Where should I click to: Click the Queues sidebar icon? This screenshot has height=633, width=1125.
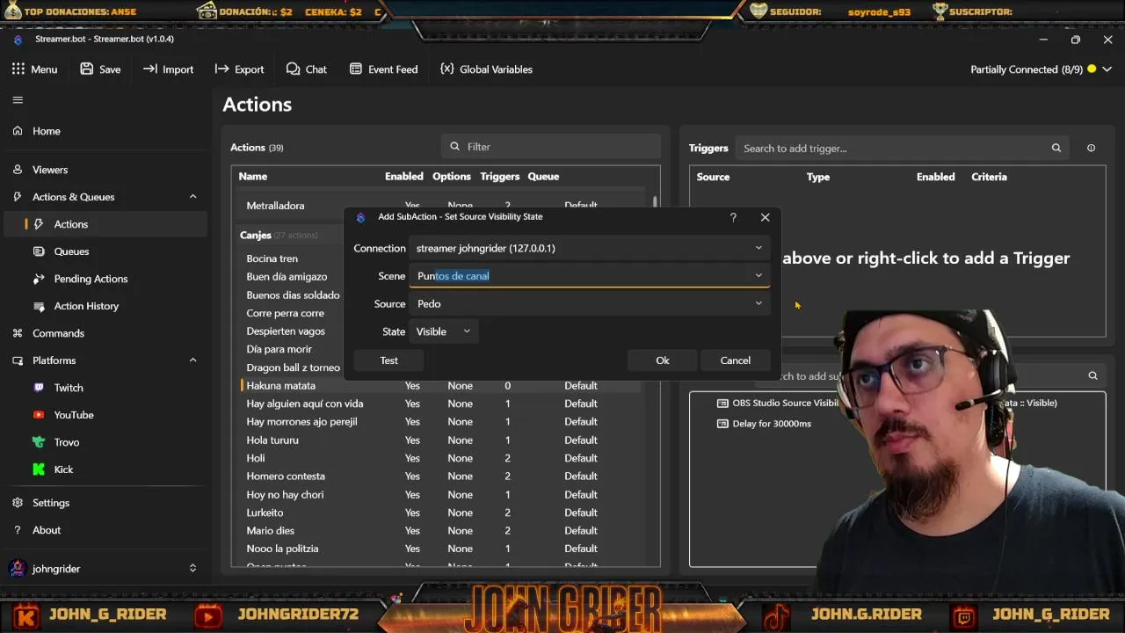(x=39, y=251)
